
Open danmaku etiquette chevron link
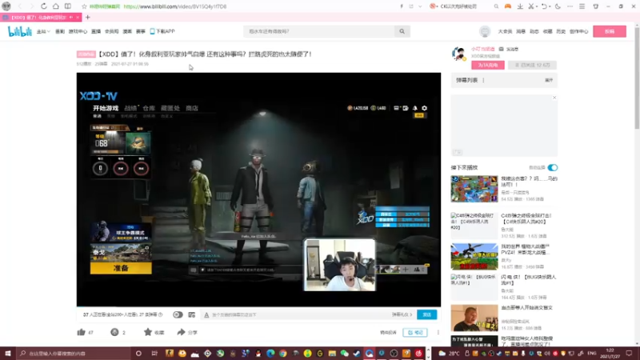tap(402, 314)
